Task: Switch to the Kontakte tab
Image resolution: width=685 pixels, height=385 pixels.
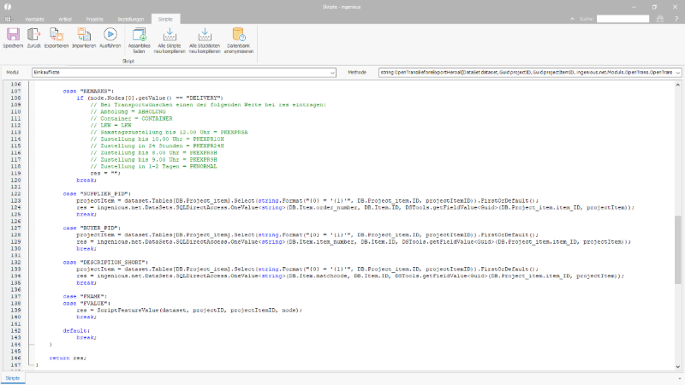Action: [x=35, y=19]
